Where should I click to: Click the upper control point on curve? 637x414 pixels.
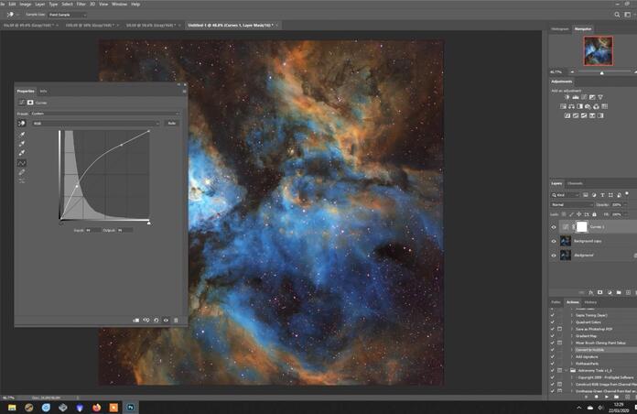(x=122, y=145)
